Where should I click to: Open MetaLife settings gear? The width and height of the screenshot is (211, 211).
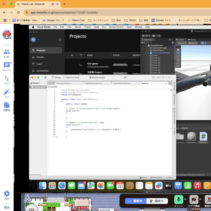(7, 195)
